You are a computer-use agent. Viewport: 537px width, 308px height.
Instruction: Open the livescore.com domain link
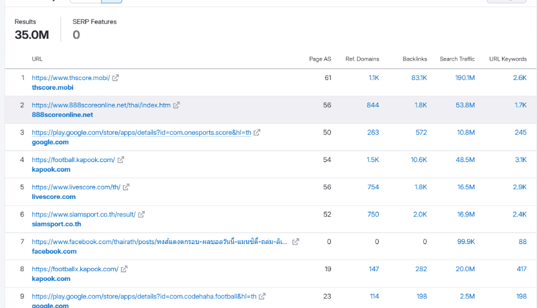pyautogui.click(x=54, y=197)
